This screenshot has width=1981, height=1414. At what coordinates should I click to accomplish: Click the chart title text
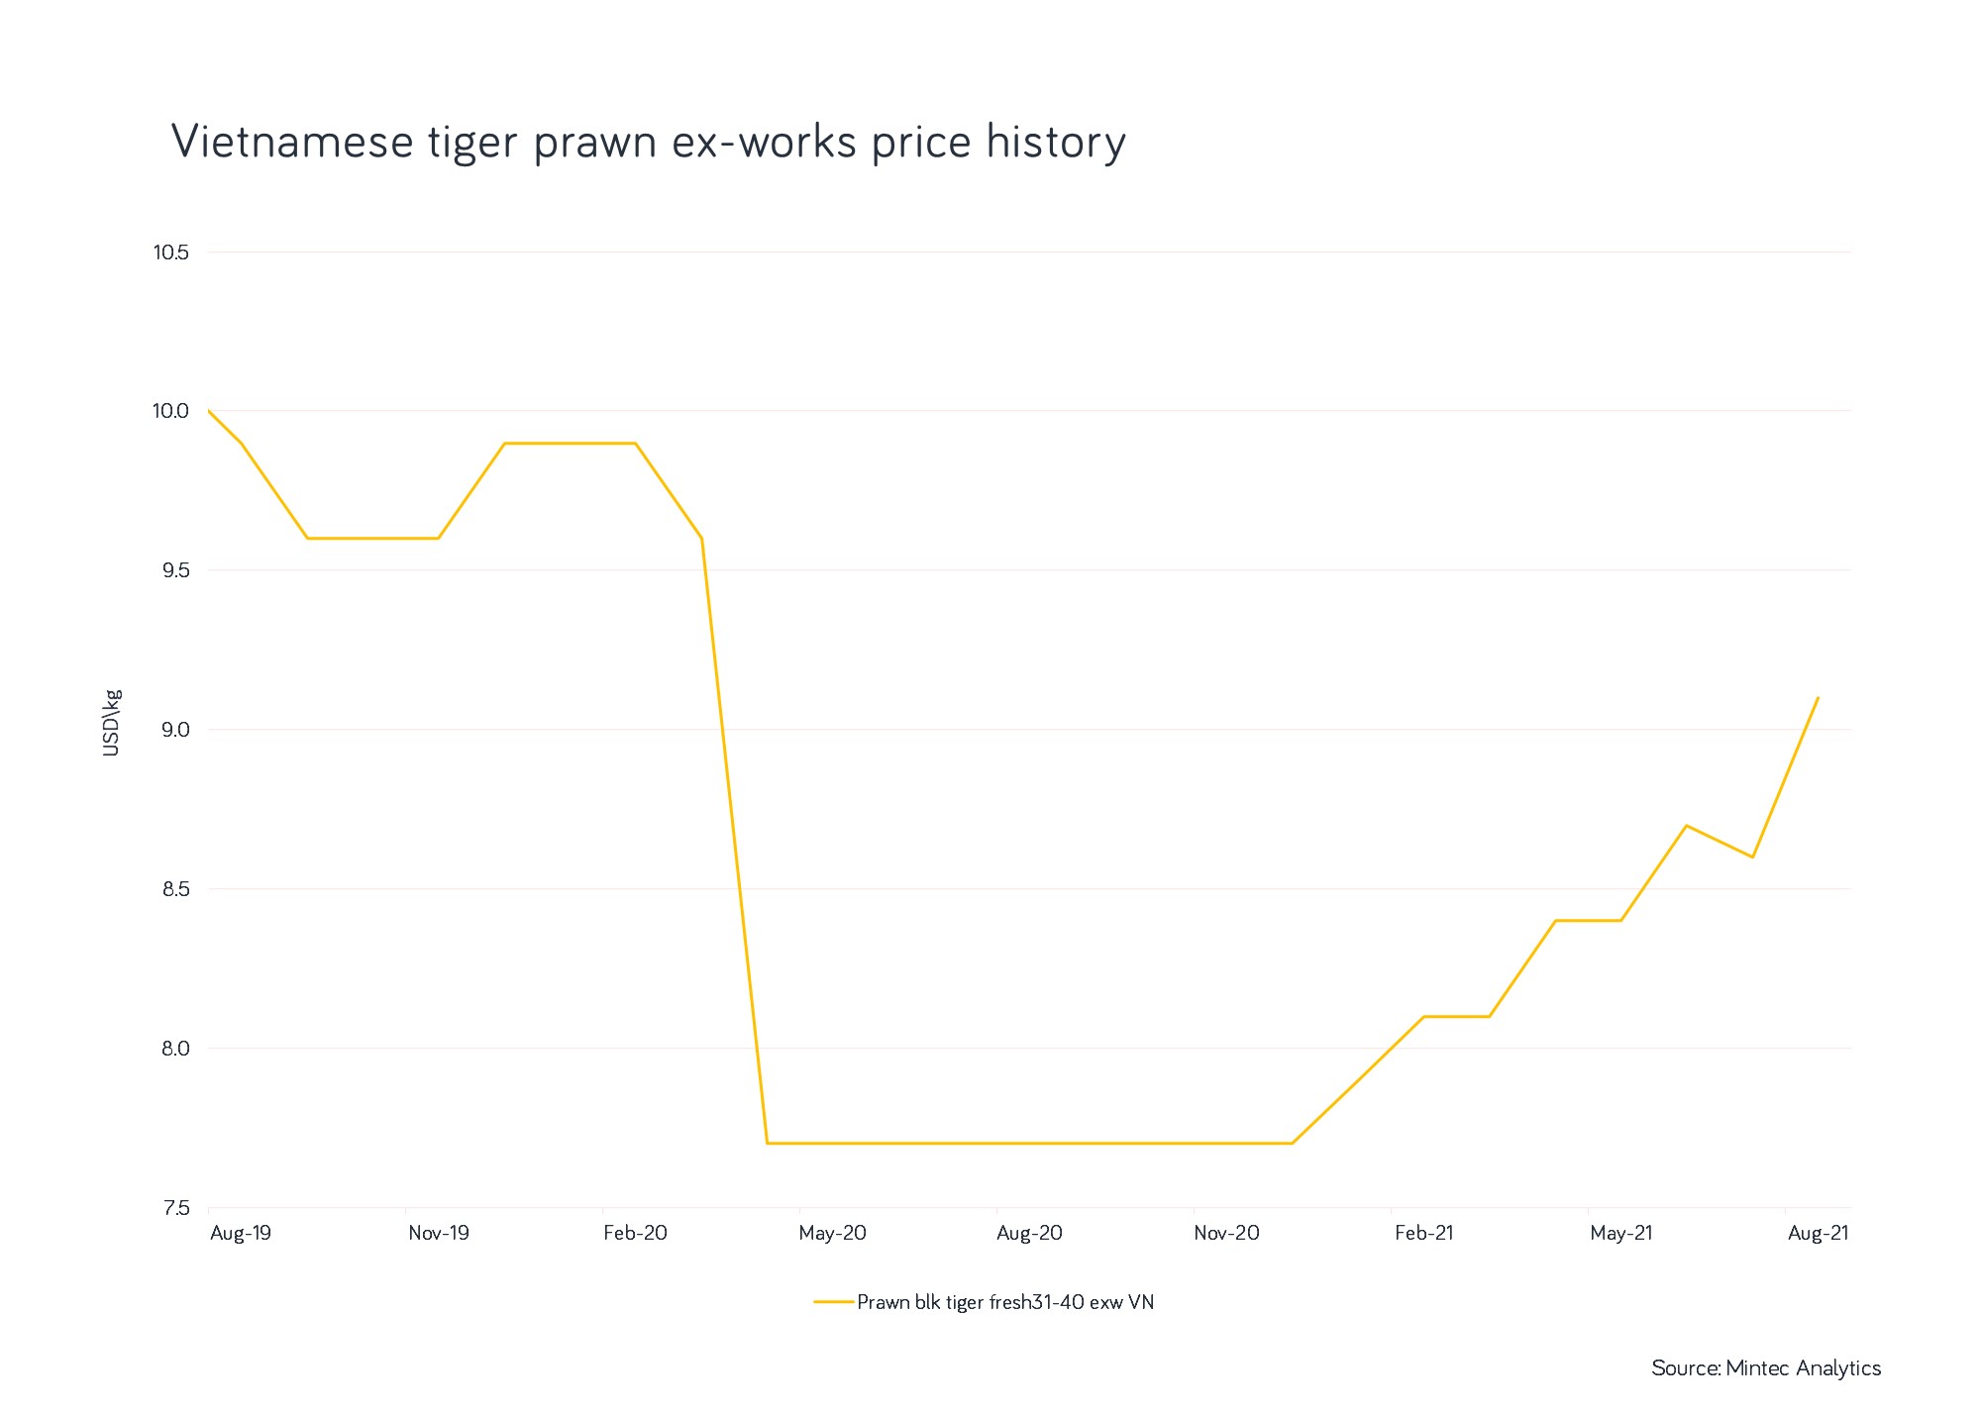[649, 143]
